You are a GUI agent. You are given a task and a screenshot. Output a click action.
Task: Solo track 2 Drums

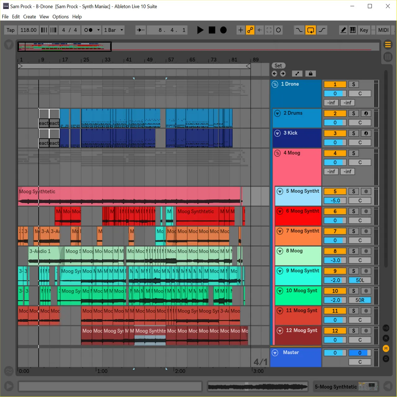pyautogui.click(x=354, y=114)
